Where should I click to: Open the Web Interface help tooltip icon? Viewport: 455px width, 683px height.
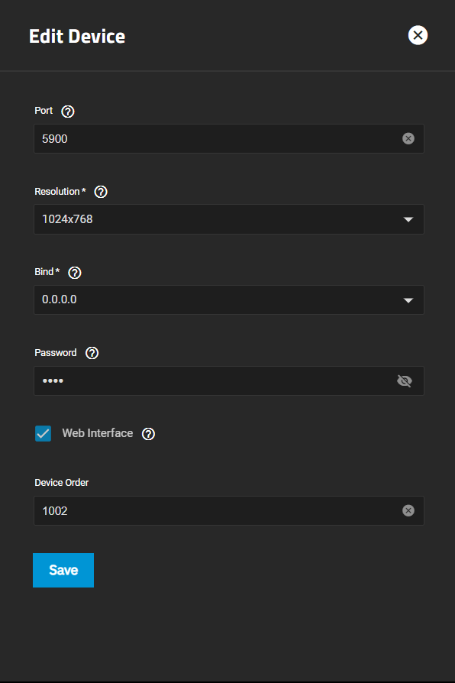[x=148, y=434]
